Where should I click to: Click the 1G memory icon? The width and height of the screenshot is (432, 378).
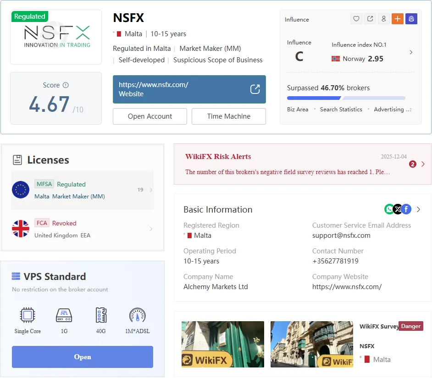pyautogui.click(x=64, y=315)
